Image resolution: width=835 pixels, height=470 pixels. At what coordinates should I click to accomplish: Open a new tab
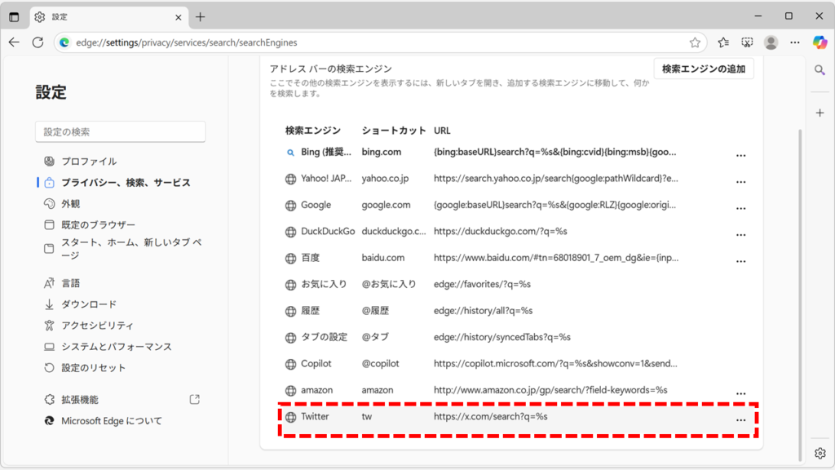tap(201, 17)
